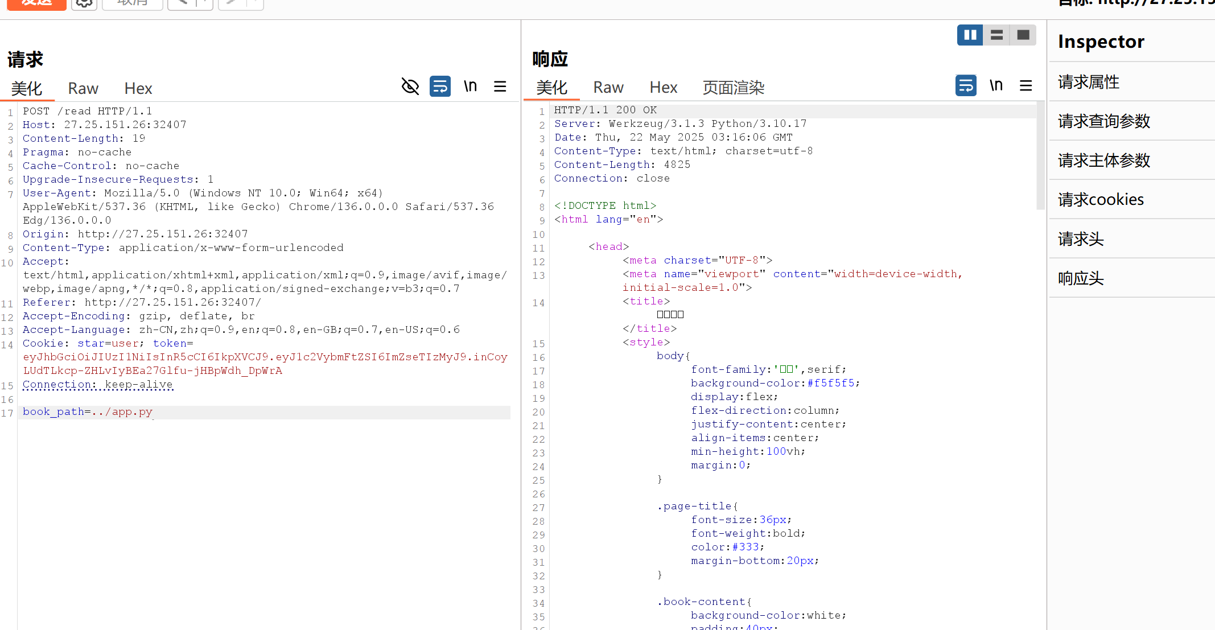Screen dimensions: 1215x630
Task: Click the meta charset UTF-8 line
Action: coord(697,260)
